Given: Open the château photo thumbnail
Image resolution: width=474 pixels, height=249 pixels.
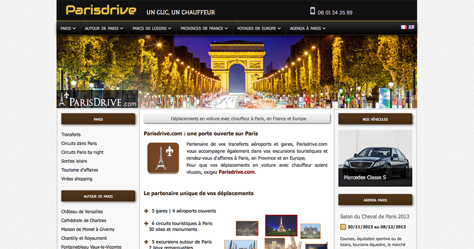Looking at the screenshot, I should [310, 231].
